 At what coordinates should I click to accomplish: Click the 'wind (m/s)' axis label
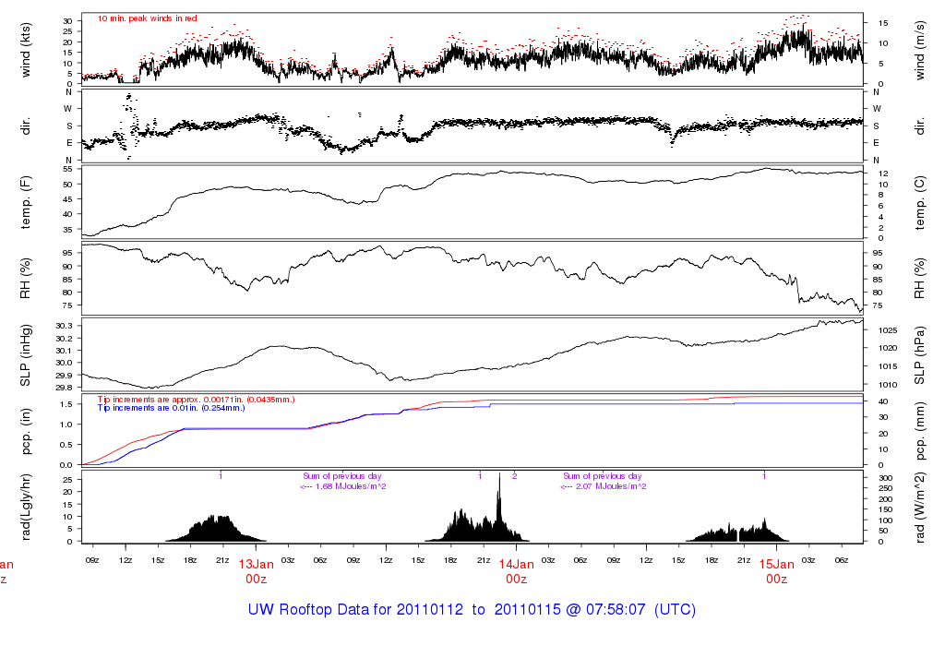click(919, 50)
